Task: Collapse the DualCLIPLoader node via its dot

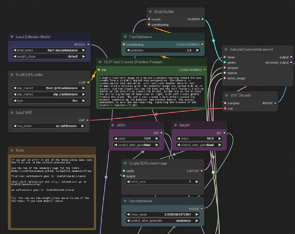Action: [x=12, y=75]
